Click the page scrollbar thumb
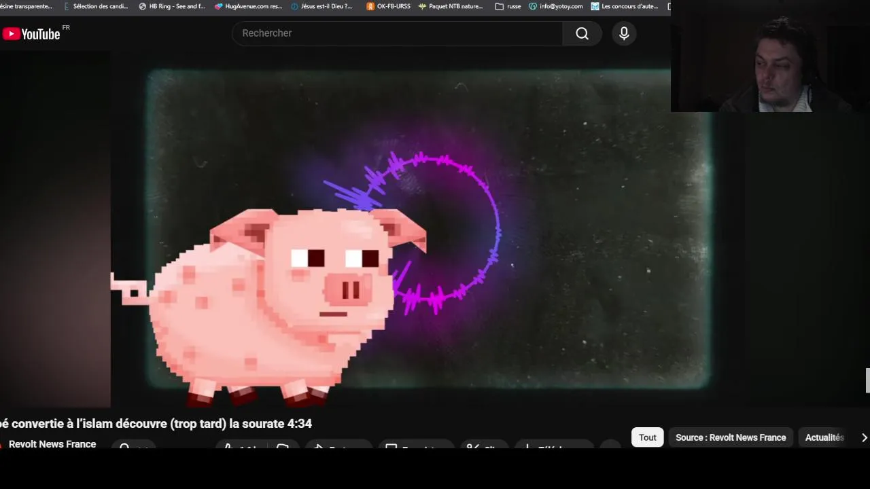 pos(867,380)
